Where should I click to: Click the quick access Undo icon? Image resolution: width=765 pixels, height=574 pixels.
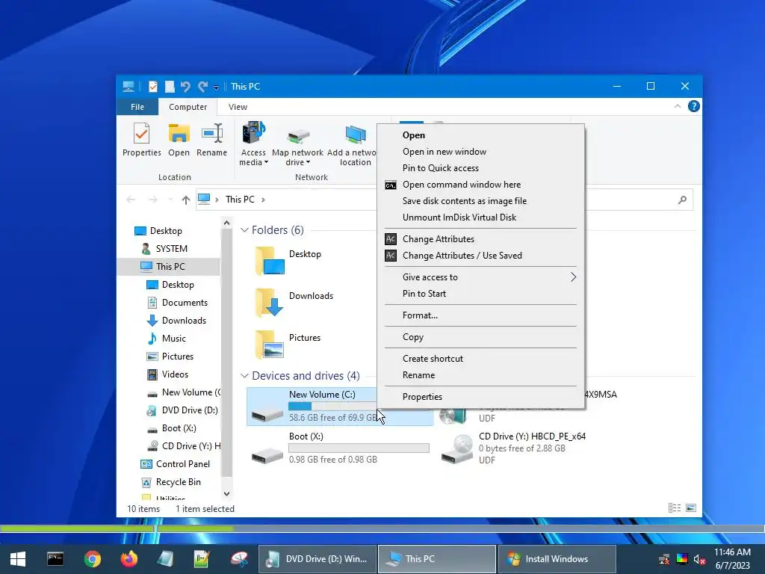(x=185, y=87)
